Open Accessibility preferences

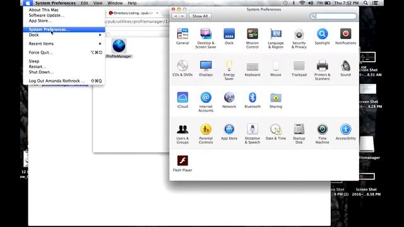tap(345, 132)
